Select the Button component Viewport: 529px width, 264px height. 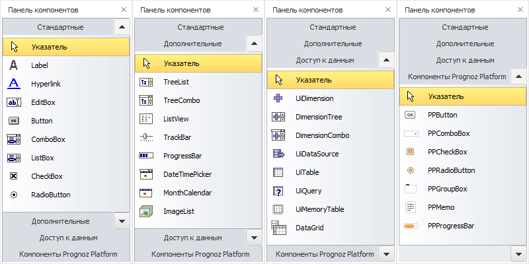pyautogui.click(x=42, y=121)
